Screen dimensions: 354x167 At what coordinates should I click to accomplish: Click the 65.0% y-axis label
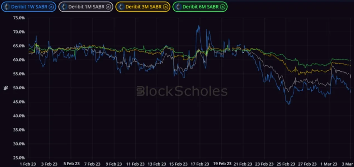point(19,46)
